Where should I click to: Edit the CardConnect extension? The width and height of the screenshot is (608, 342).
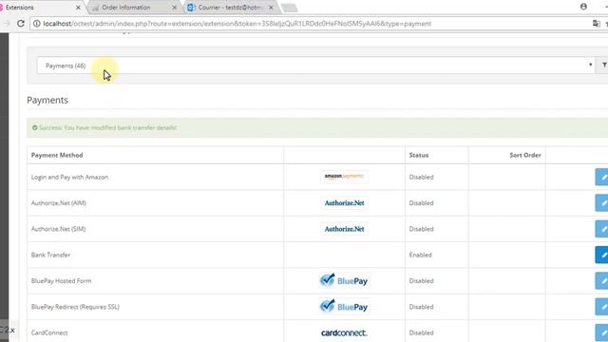601,333
